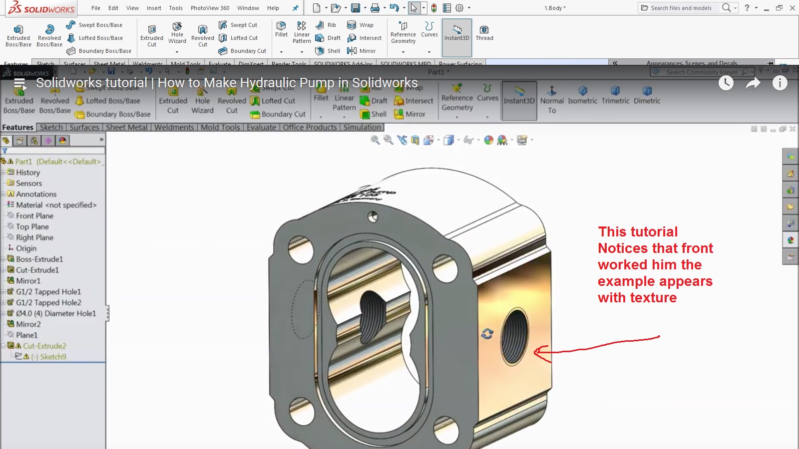Select the Revolved Cut tool

pyautogui.click(x=202, y=34)
